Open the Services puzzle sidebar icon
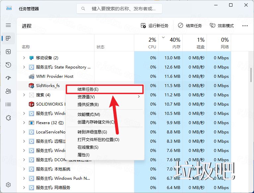The image size is (254, 193). click(x=8, y=118)
